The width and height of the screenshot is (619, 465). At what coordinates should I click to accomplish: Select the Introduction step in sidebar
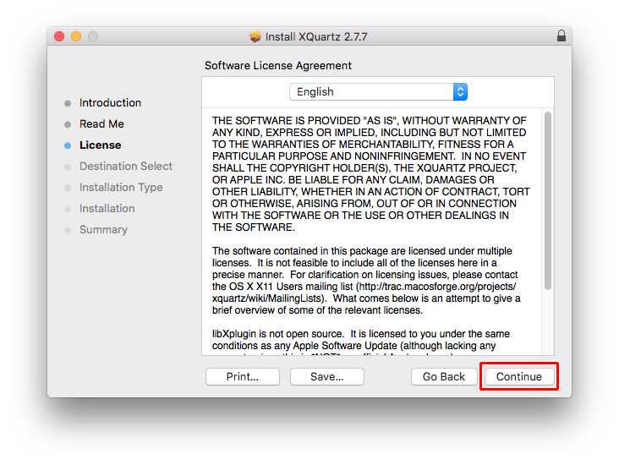(110, 102)
